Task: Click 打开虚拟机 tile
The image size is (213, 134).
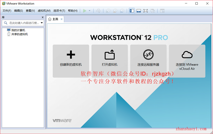Action: tap(110, 61)
